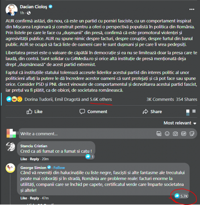Click the globe public audience icon

coord(28,13)
